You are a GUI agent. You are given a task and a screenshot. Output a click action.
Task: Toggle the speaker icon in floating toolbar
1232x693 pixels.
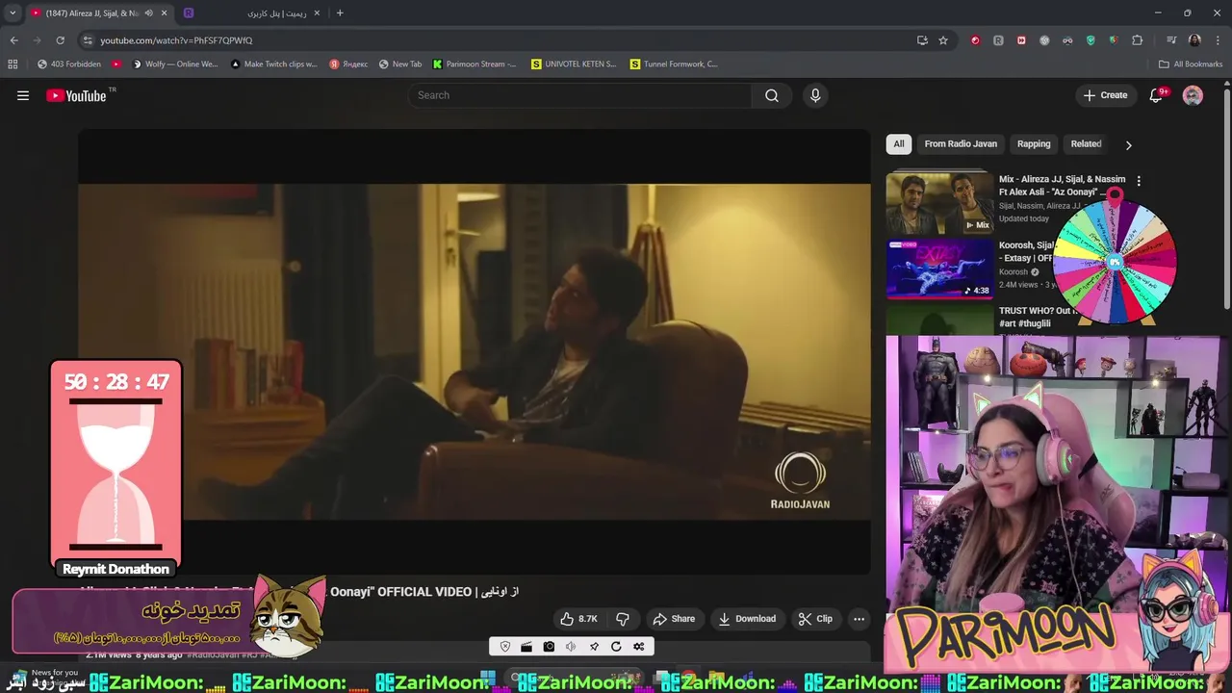coord(571,647)
